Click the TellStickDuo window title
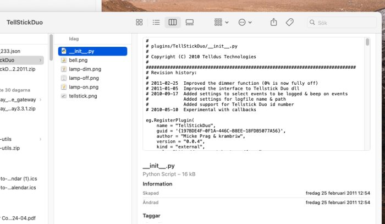Viewport: 385px width, 224px height. [x=25, y=23]
